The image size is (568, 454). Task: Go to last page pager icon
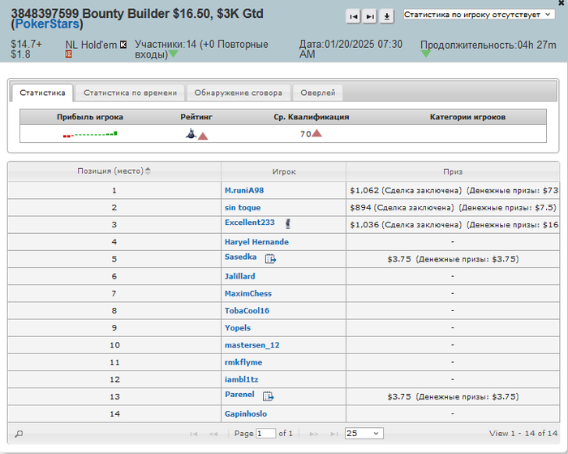click(333, 434)
